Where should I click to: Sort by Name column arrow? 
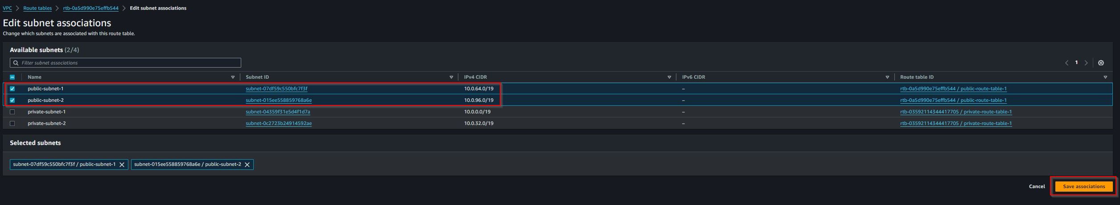pos(233,77)
